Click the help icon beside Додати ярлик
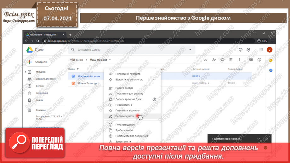290x163 pixels. point(154,99)
